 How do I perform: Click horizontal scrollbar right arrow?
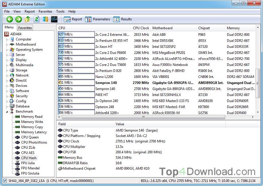click(x=253, y=117)
